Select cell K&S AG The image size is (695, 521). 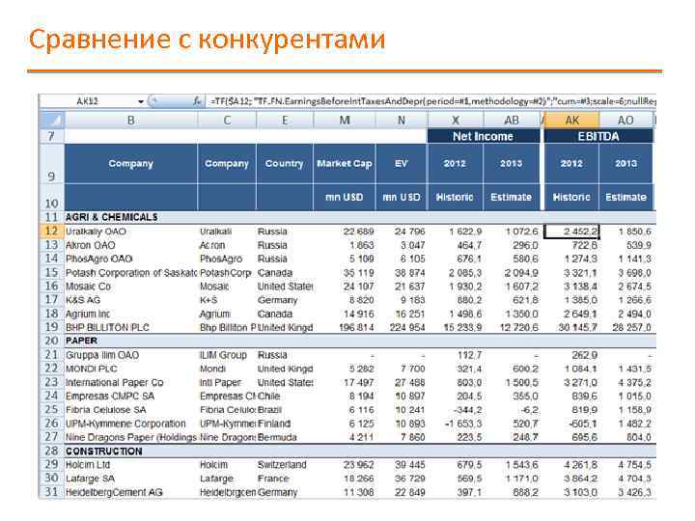pyautogui.click(x=131, y=300)
